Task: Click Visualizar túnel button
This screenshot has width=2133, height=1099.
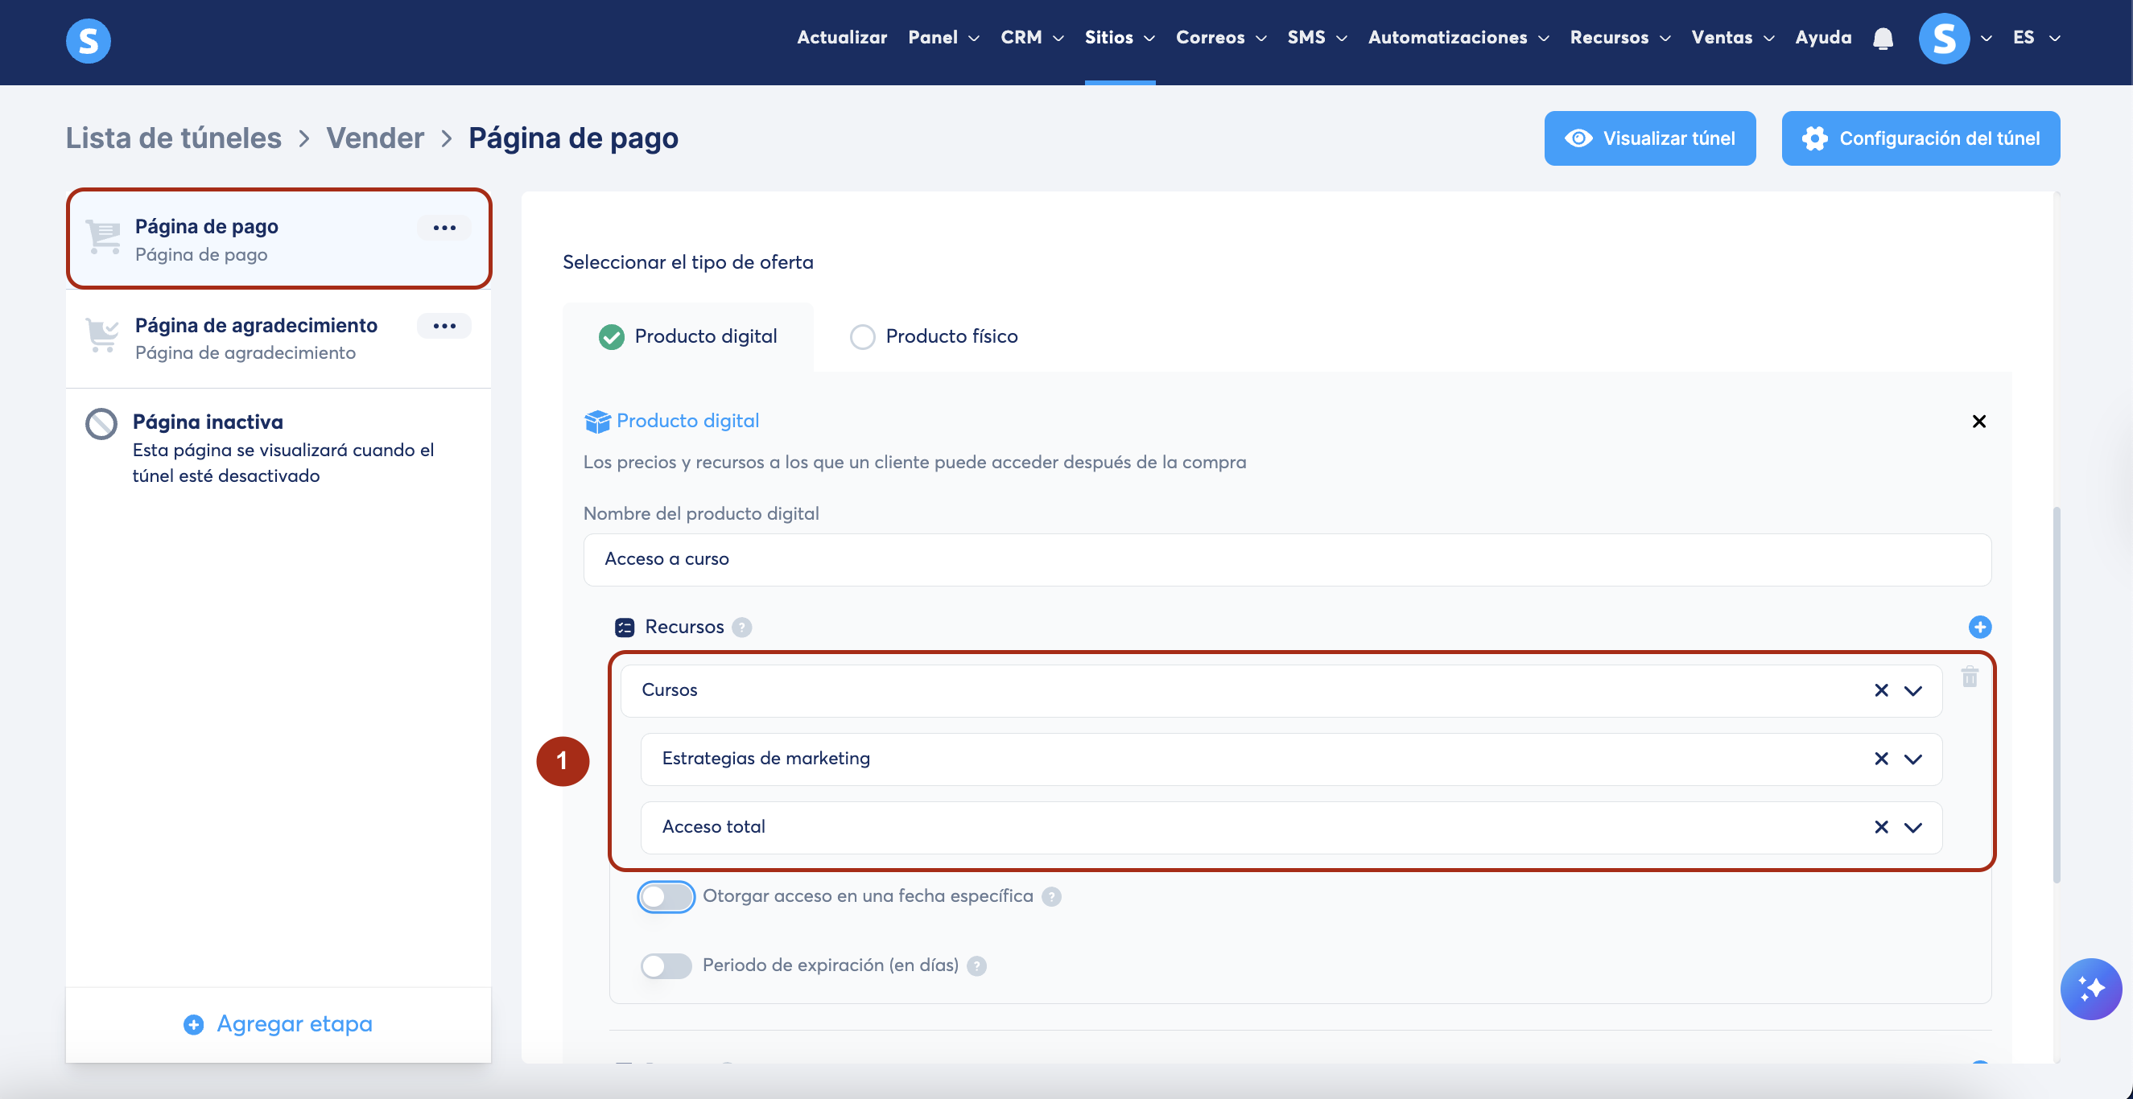Action: [1648, 138]
